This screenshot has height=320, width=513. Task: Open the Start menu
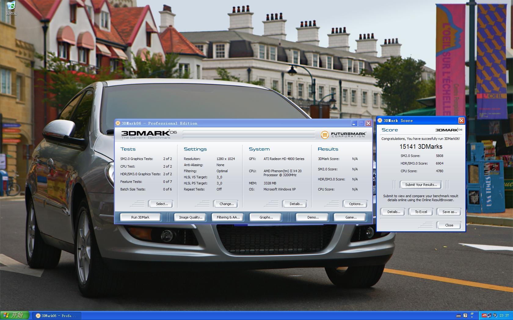click(14, 315)
